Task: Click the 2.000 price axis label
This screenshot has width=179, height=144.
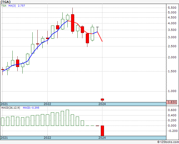Action: click(172, 57)
